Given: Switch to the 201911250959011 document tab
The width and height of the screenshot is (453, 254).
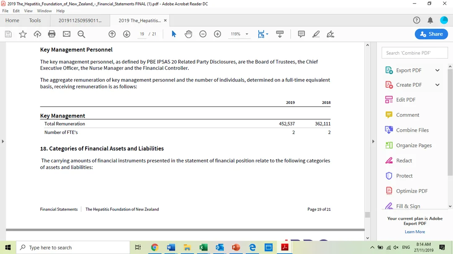Looking at the screenshot, I should 80,21.
